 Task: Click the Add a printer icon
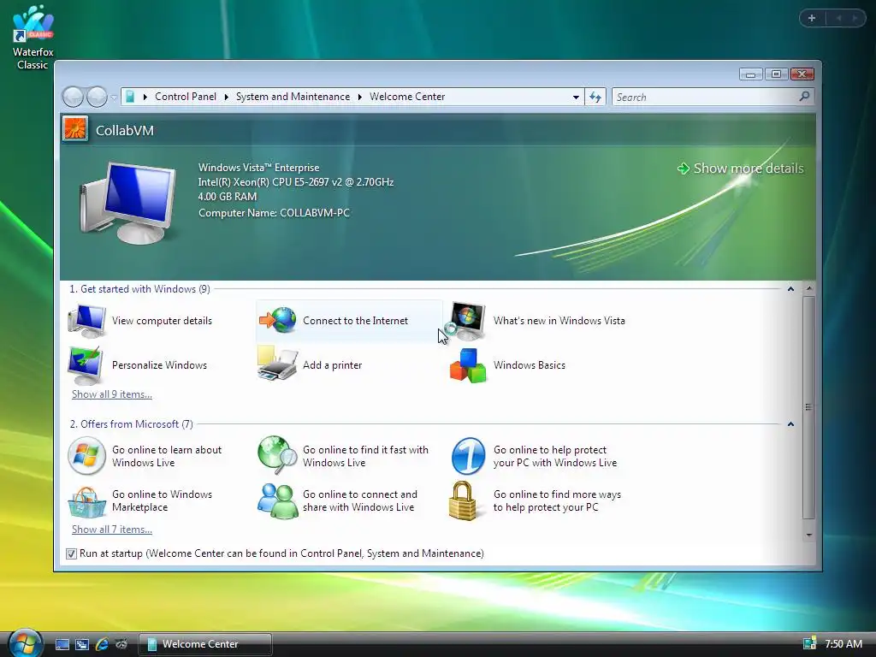click(277, 364)
